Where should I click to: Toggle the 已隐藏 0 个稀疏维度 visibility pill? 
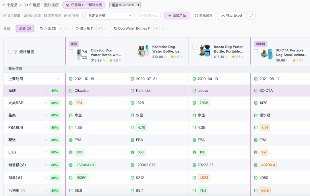pos(84,5)
